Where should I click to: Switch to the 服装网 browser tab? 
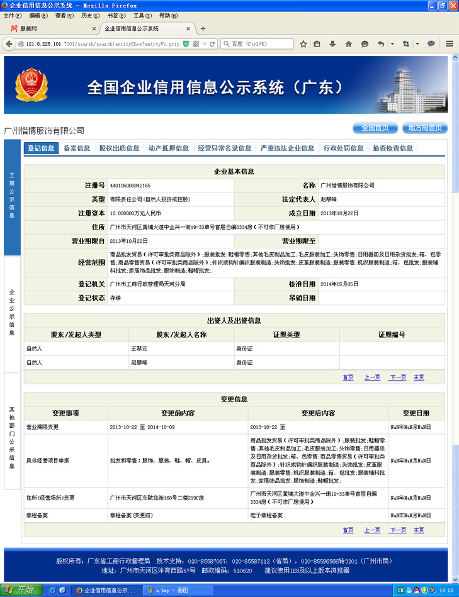click(52, 28)
